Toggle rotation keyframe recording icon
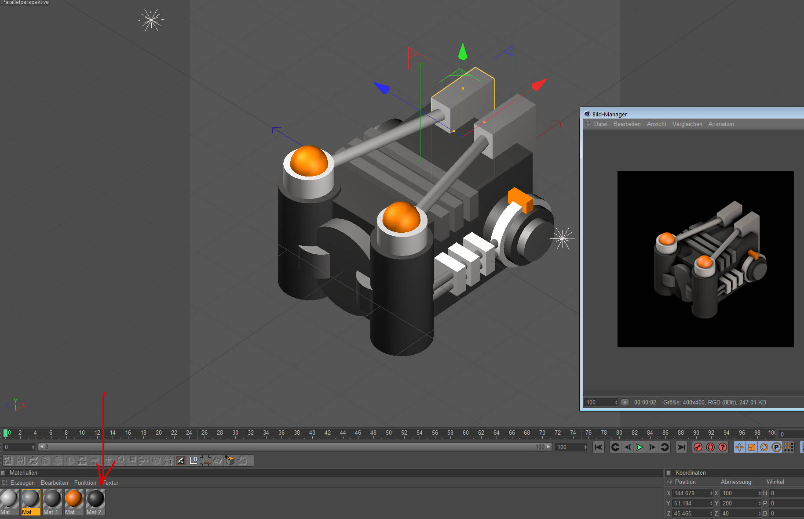804x519 pixels. [764, 447]
